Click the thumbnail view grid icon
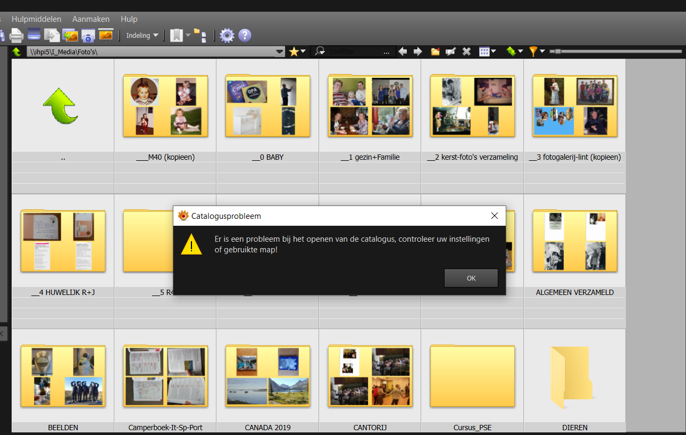The width and height of the screenshot is (686, 435). tap(484, 52)
